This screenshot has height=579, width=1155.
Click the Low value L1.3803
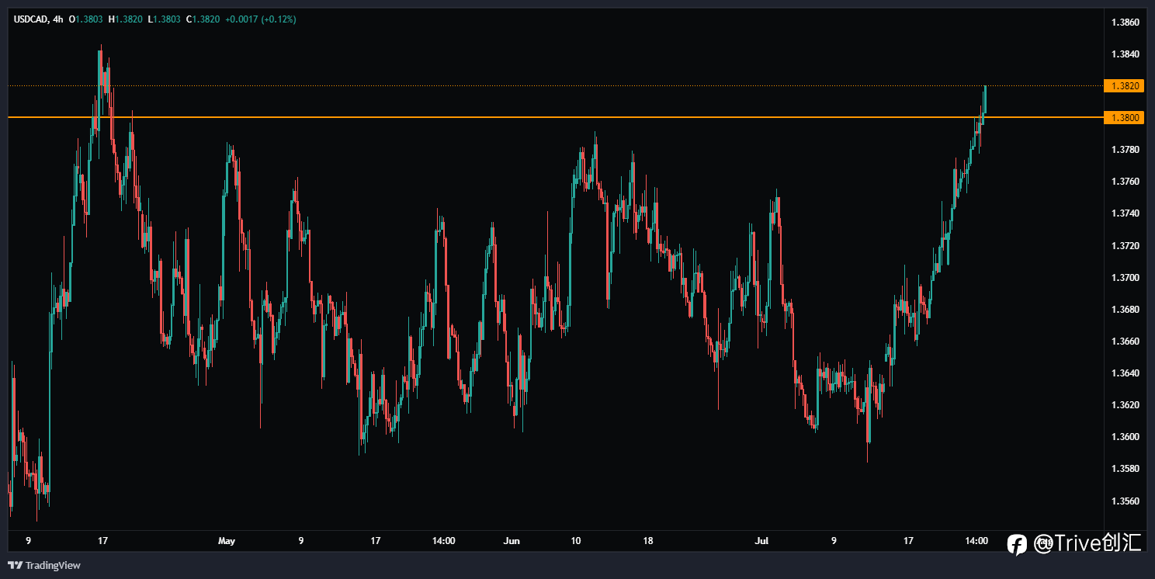(x=163, y=19)
